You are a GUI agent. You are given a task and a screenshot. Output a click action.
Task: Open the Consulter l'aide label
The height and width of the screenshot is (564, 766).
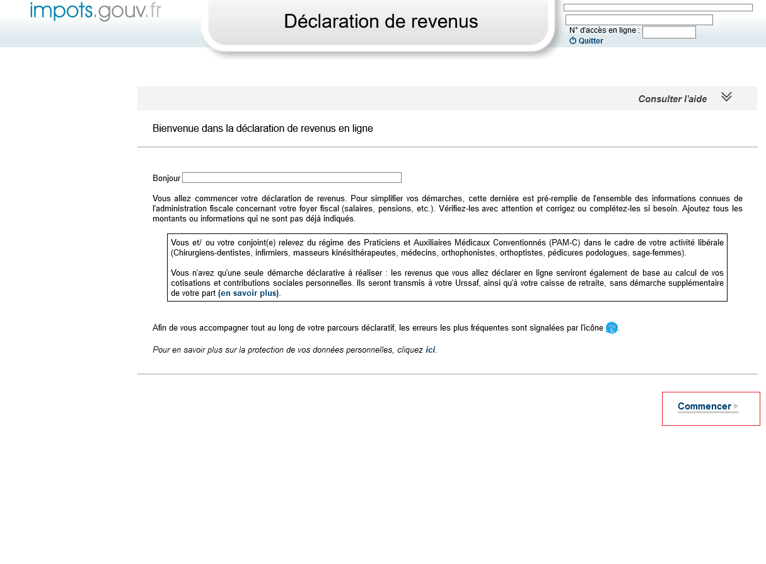point(672,99)
